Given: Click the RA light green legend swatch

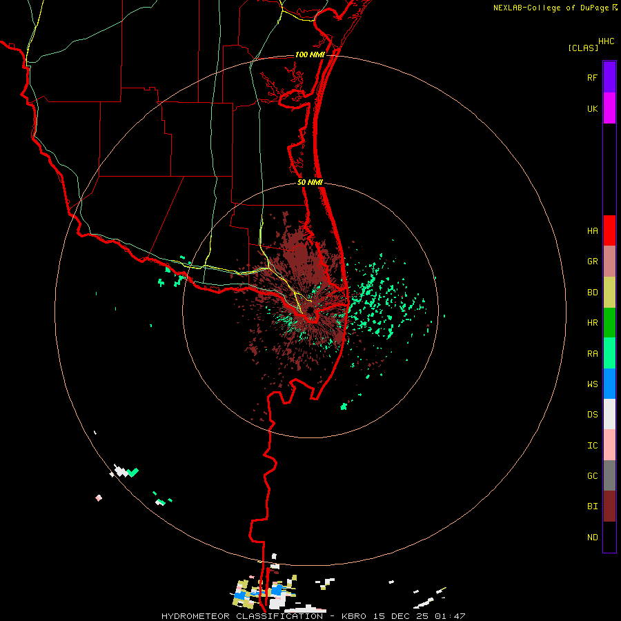Looking at the screenshot, I should 609,353.
